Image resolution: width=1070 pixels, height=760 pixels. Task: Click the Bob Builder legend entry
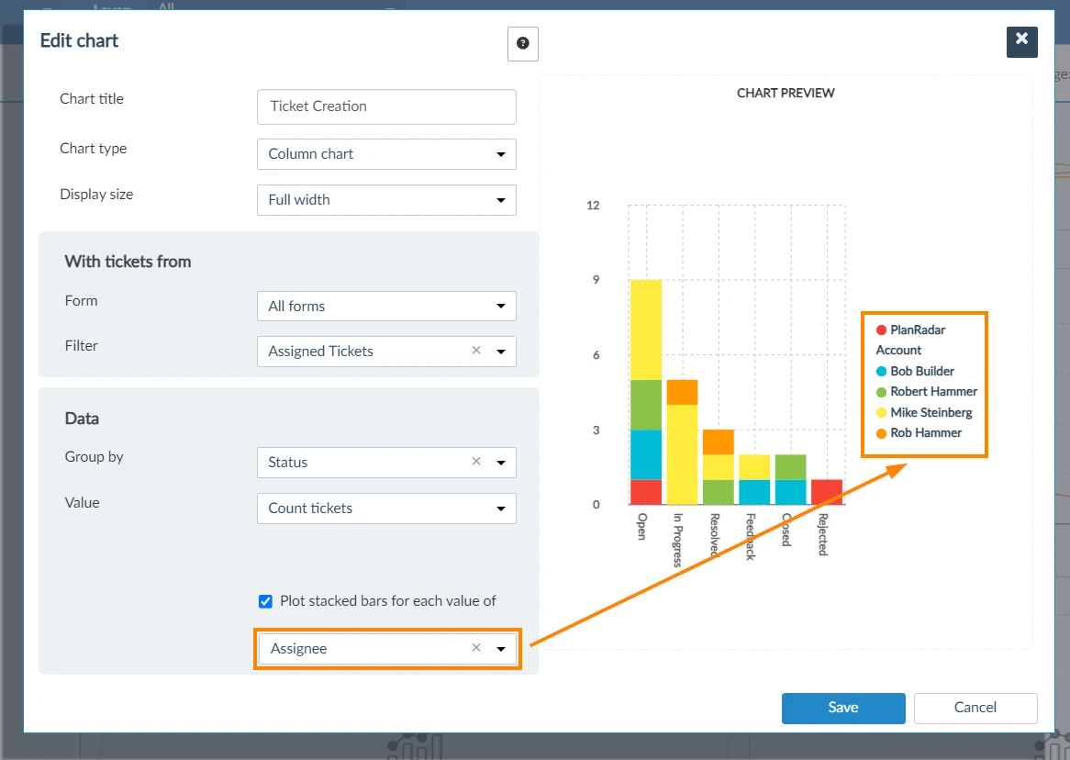point(915,372)
